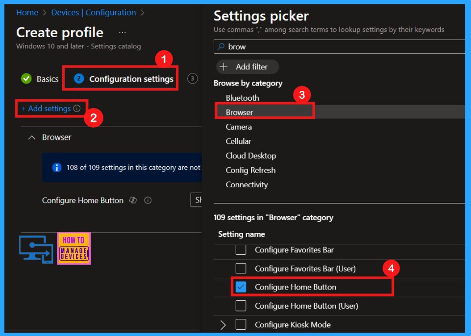This screenshot has height=336, width=471.
Task: Click the info icon next to Add settings
Action: click(77, 108)
